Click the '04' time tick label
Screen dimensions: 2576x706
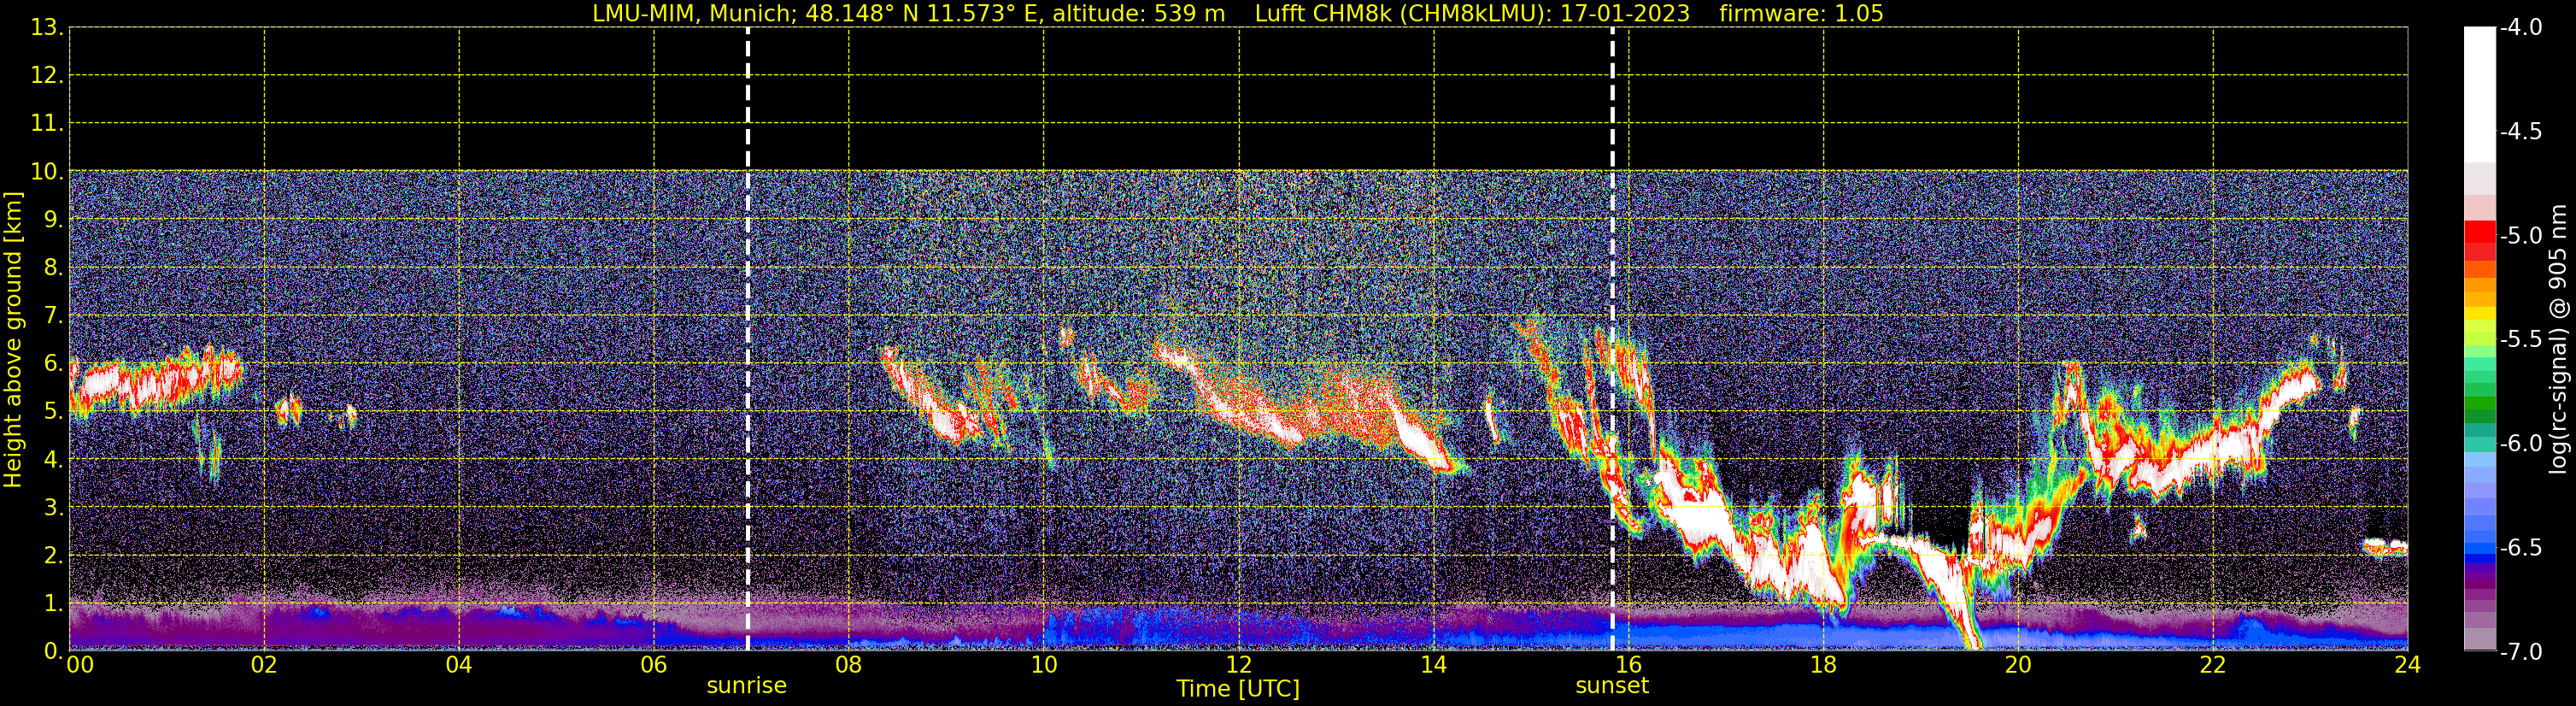click(459, 665)
